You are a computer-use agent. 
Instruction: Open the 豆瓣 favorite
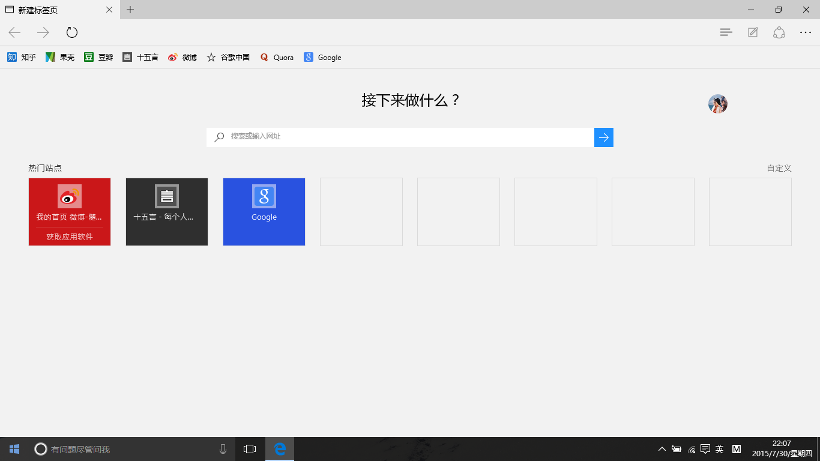(98, 58)
